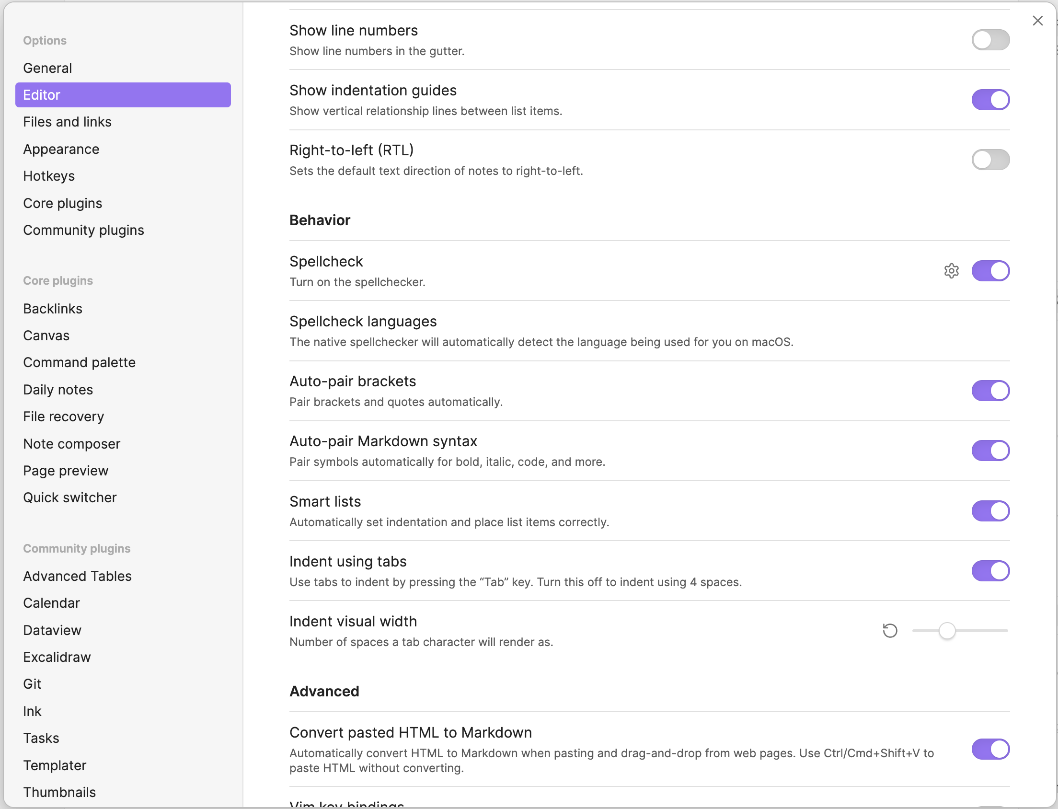
Task: Open Community plugins options page
Action: (x=84, y=230)
